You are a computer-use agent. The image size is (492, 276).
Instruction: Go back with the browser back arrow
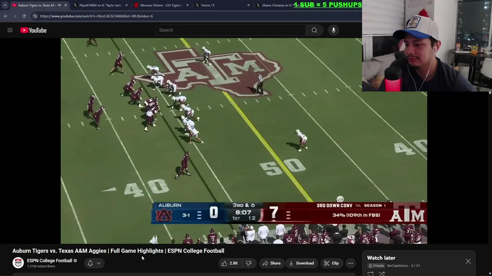(x=5, y=16)
